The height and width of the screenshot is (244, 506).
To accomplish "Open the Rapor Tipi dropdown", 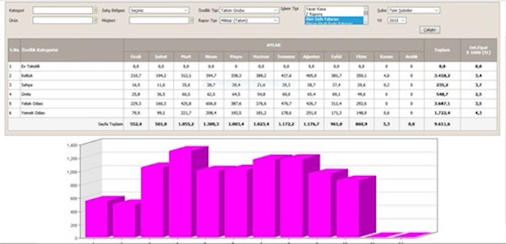I will pos(249,21).
